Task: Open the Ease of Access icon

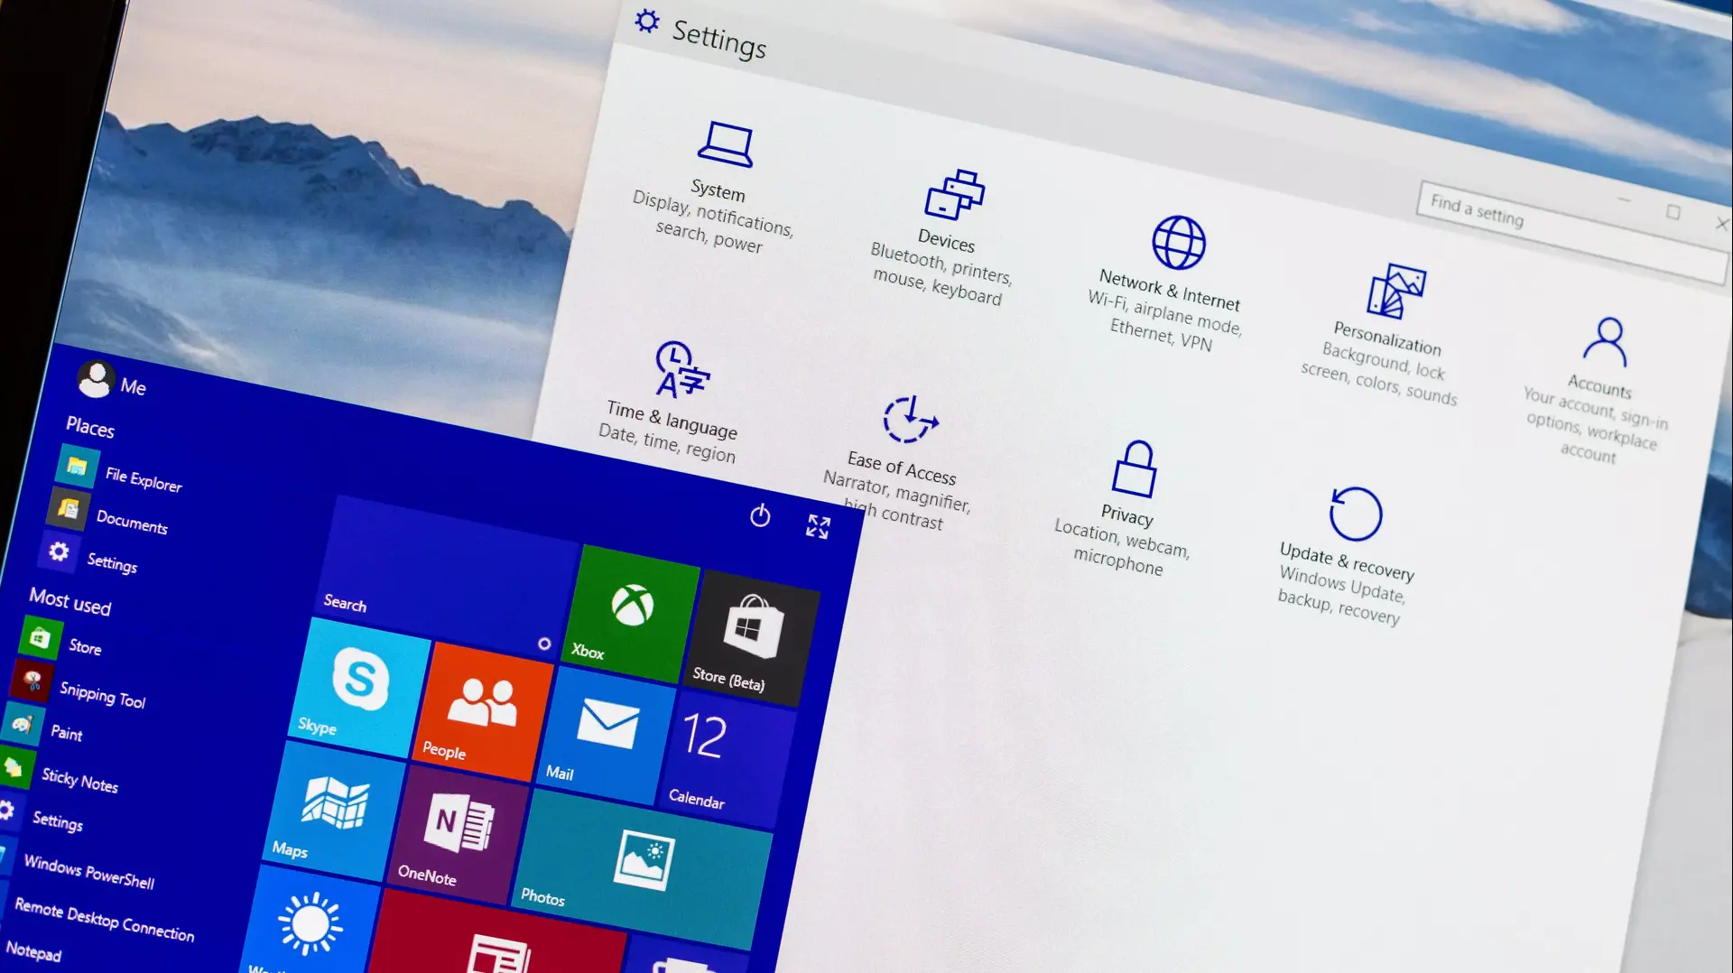Action: tap(910, 419)
